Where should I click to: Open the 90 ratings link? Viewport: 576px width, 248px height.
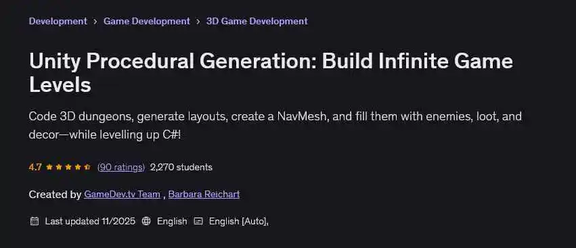pyautogui.click(x=121, y=168)
